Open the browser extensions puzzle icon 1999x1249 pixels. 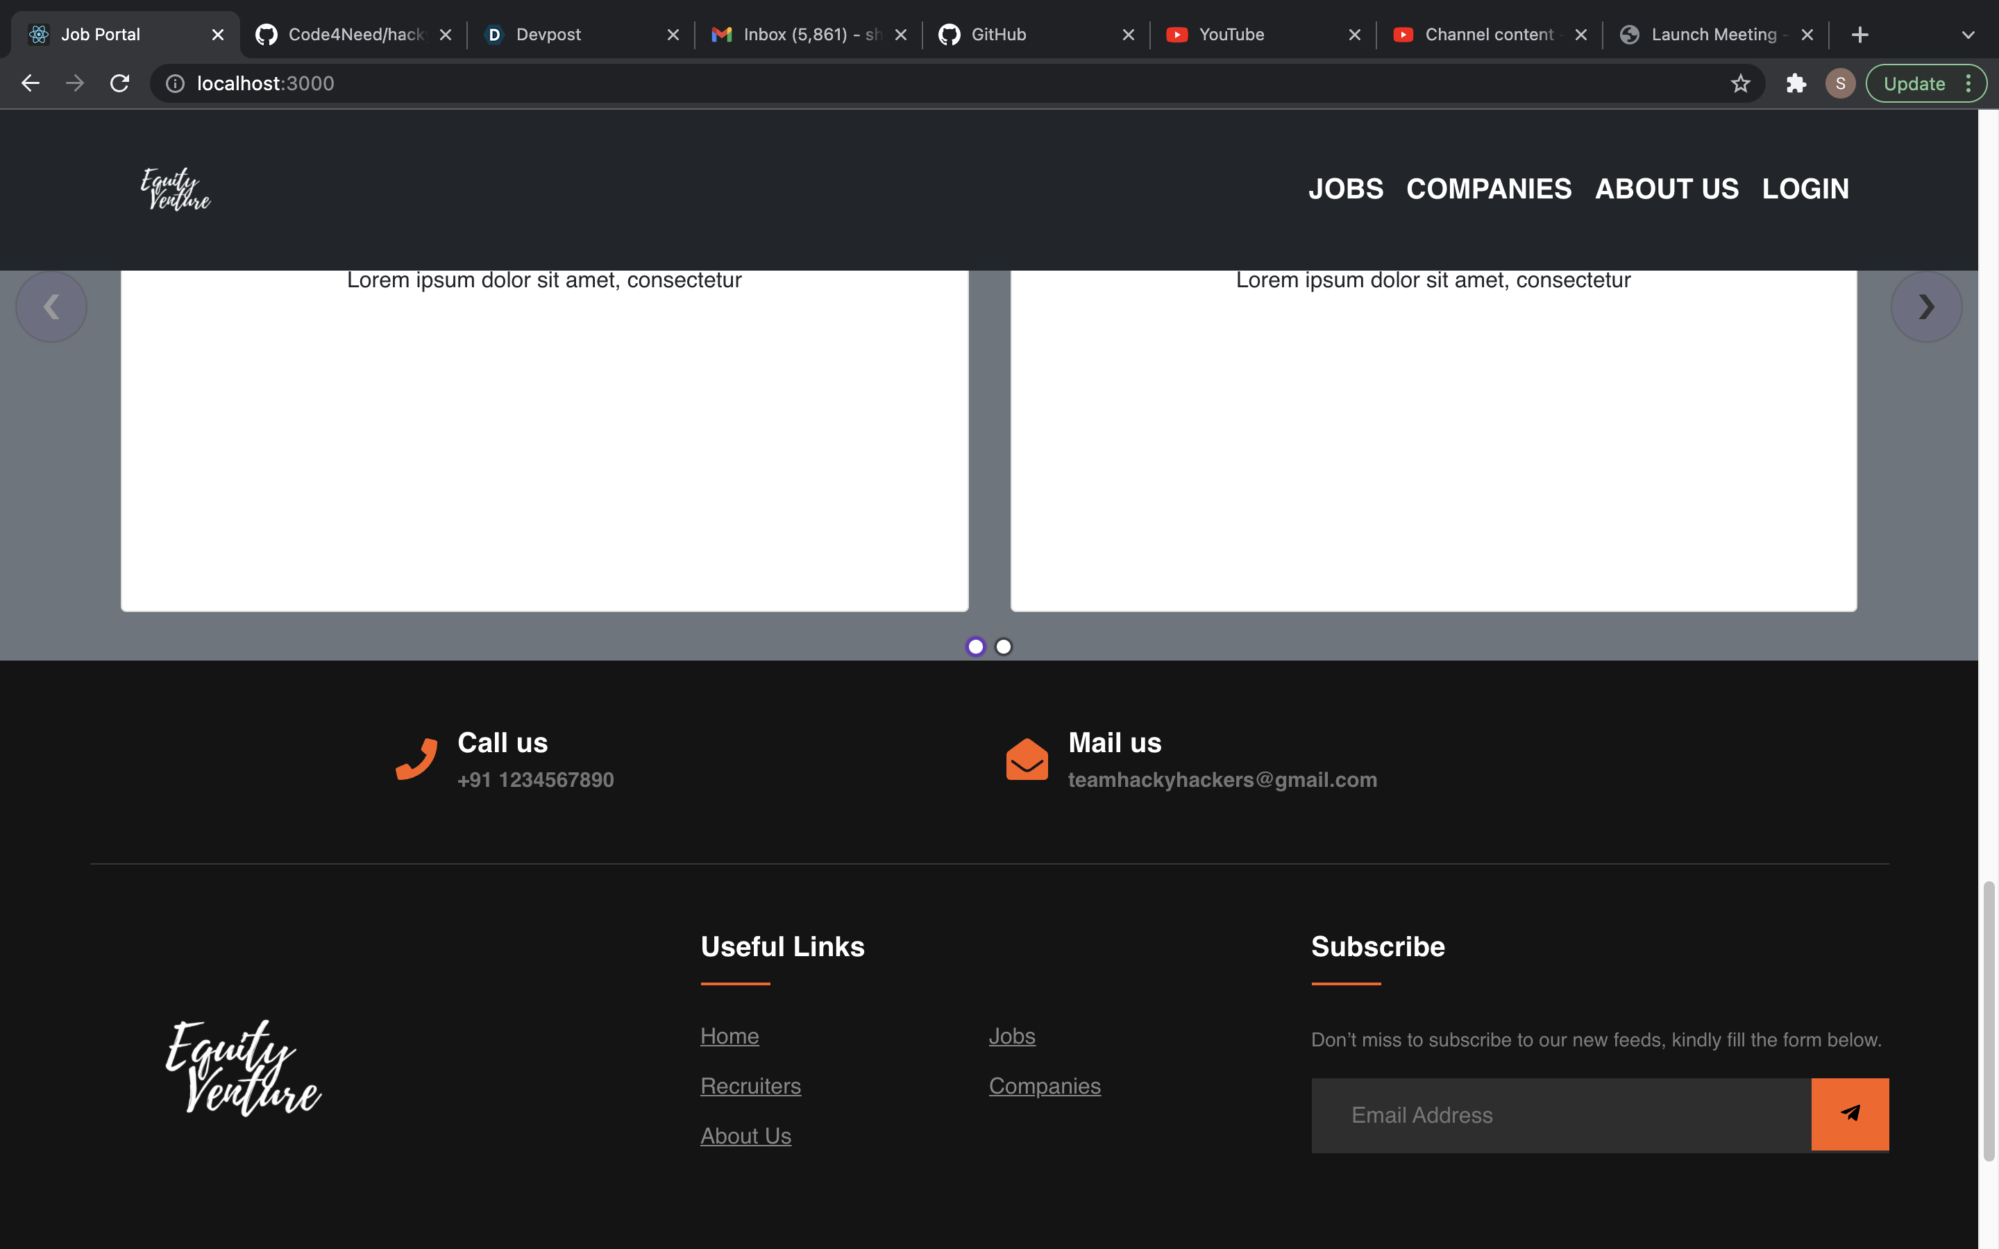pyautogui.click(x=1796, y=83)
